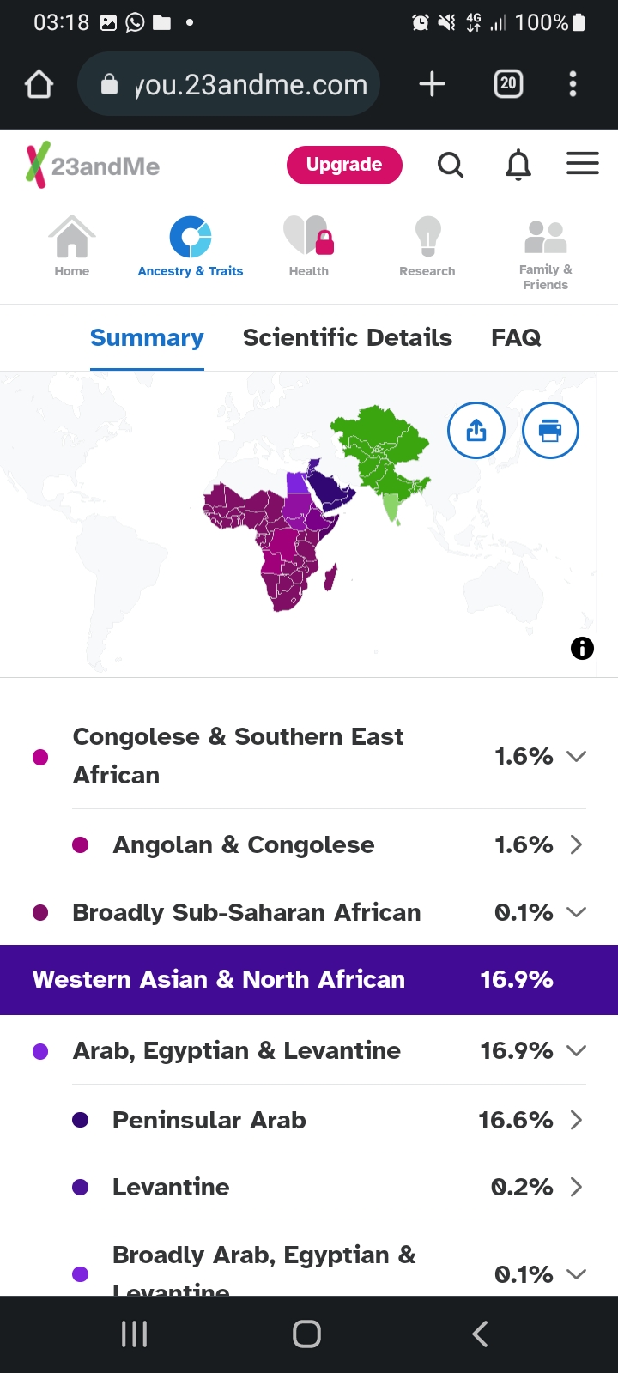Collapse Arab, Egyptian & Levantine row
The image size is (618, 1373).
(576, 1050)
